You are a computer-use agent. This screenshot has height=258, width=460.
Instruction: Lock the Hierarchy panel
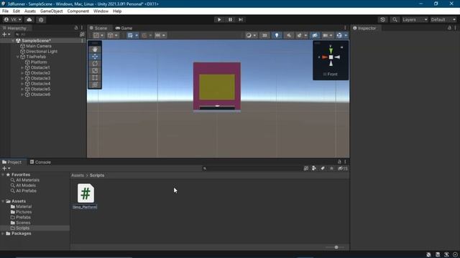click(76, 28)
